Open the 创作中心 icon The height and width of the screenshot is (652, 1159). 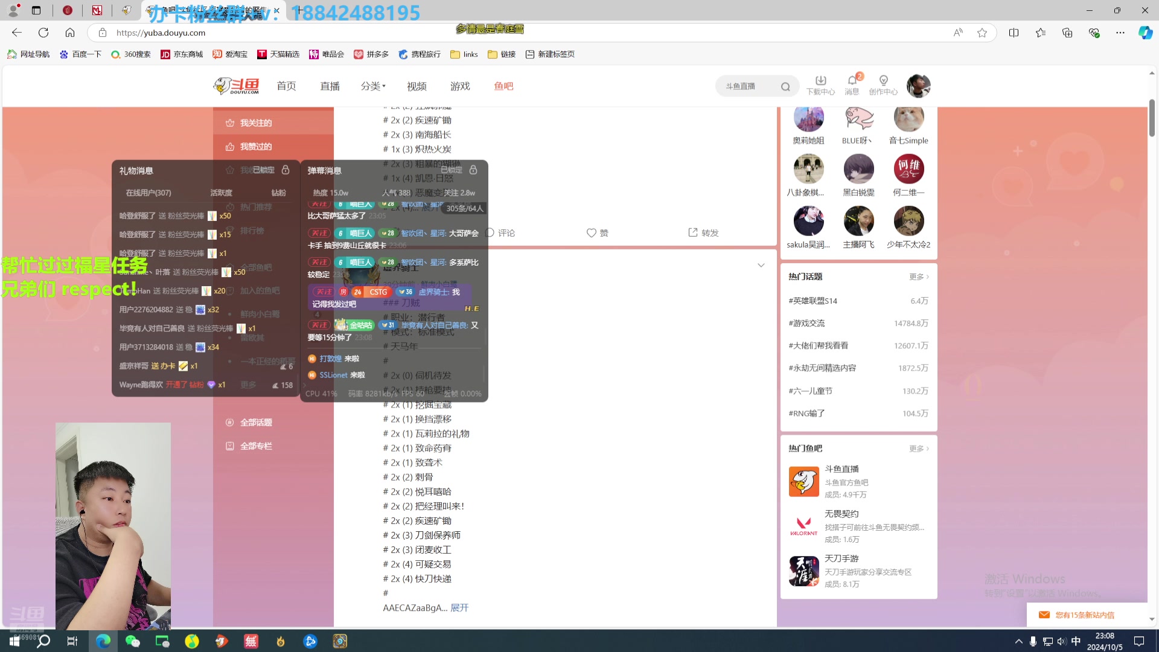point(883,85)
